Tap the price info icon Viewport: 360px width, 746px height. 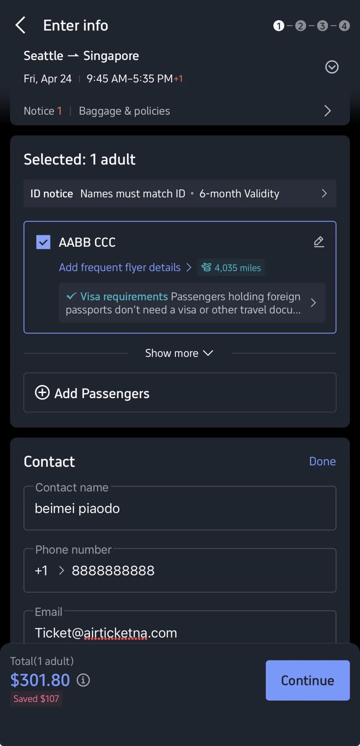pyautogui.click(x=83, y=680)
